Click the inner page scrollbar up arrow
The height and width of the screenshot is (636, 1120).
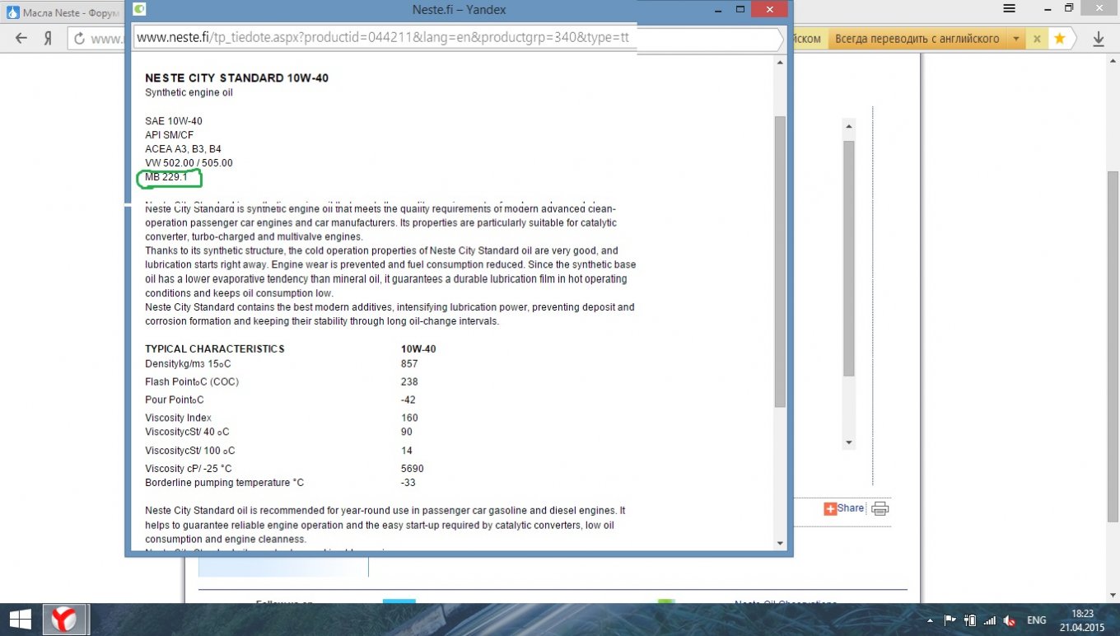pos(849,126)
